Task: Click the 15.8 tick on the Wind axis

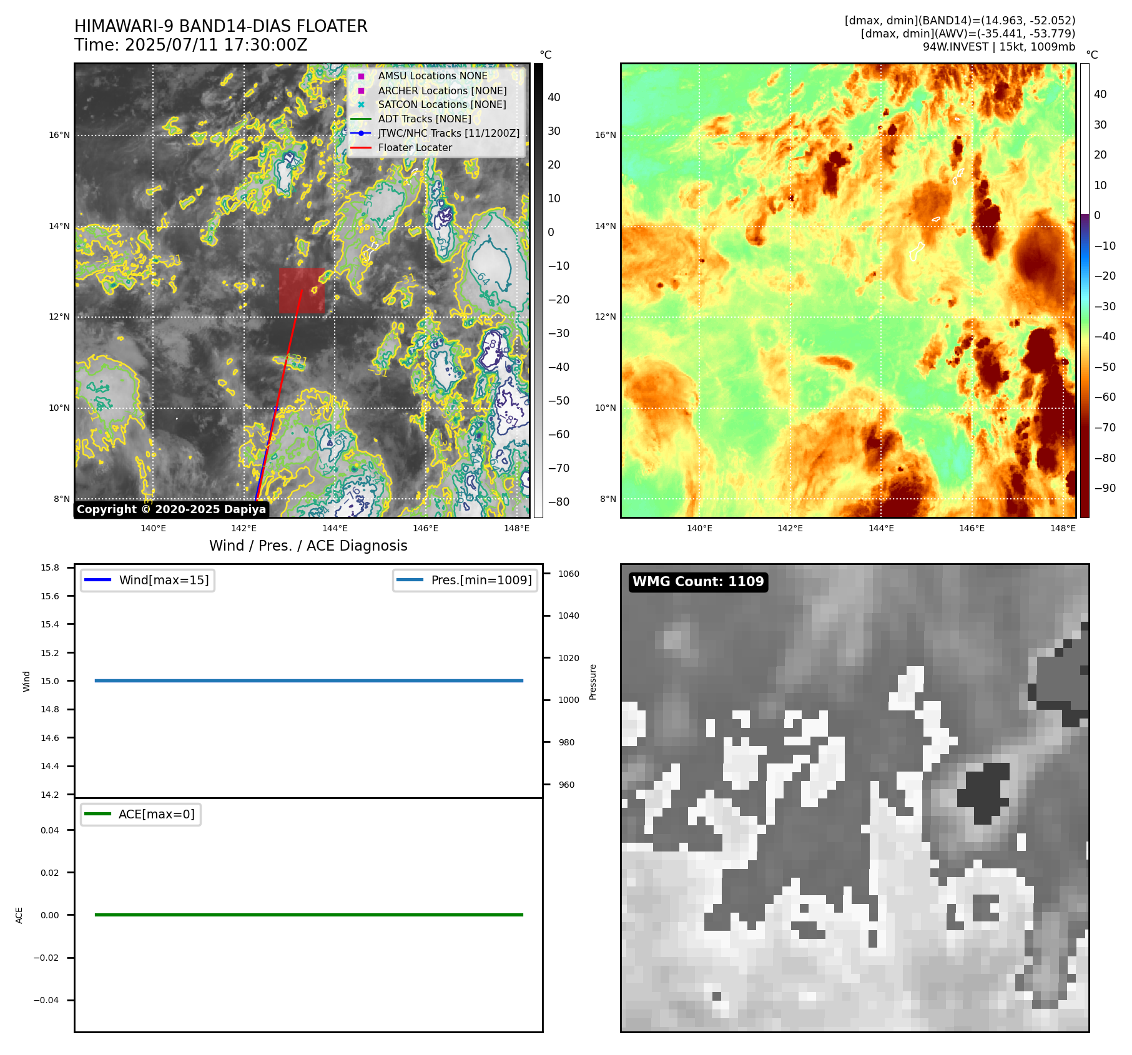Action: (50, 567)
